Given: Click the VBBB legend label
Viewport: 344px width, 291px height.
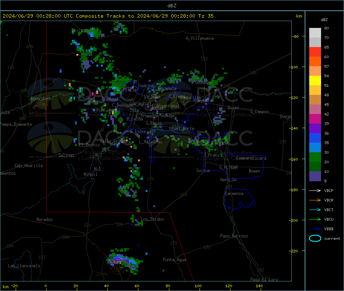Looking at the screenshot, I should tap(329, 229).
